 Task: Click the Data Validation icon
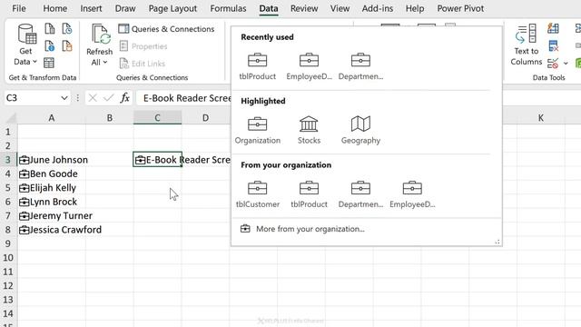553,64
